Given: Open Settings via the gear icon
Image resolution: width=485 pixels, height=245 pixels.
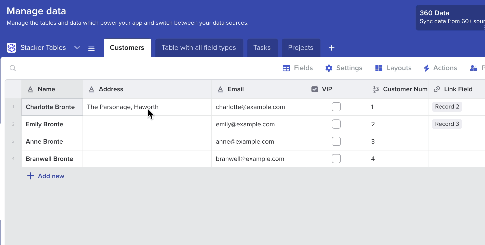Looking at the screenshot, I should click(329, 68).
